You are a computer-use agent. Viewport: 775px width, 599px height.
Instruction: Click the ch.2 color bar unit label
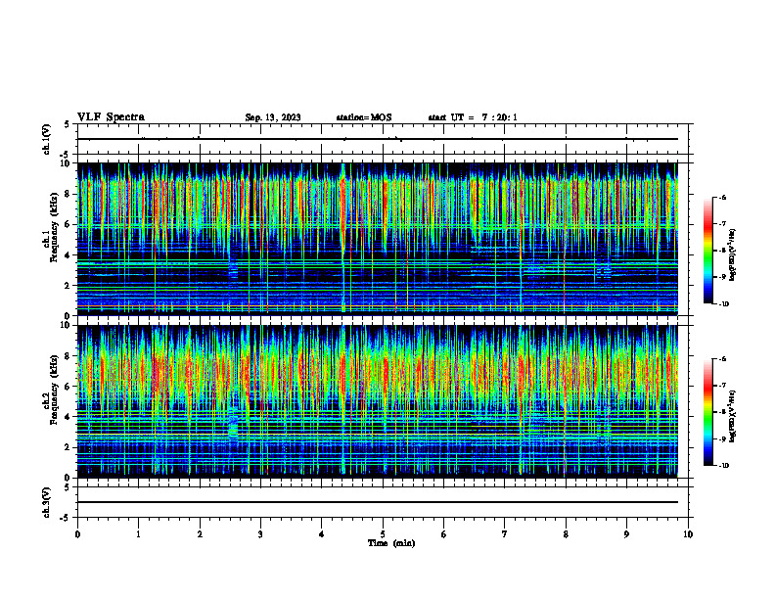(733, 416)
